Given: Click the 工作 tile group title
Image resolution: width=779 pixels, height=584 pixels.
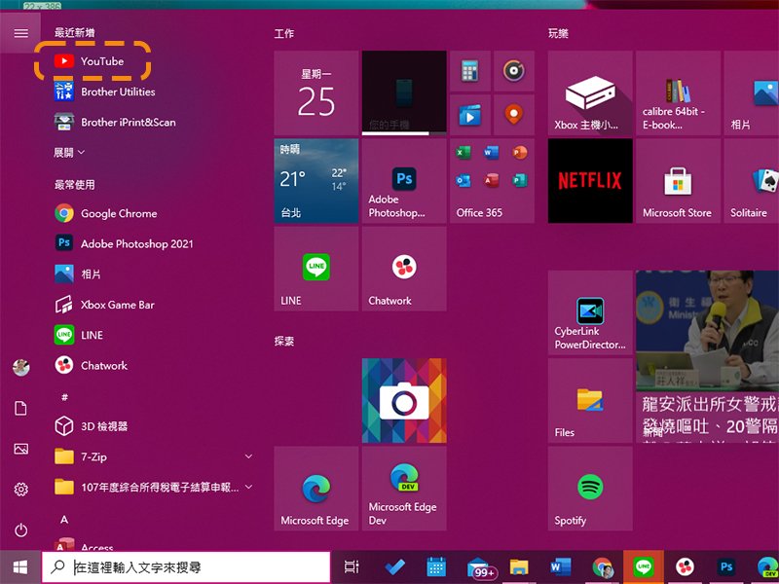Looking at the screenshot, I should tap(284, 33).
